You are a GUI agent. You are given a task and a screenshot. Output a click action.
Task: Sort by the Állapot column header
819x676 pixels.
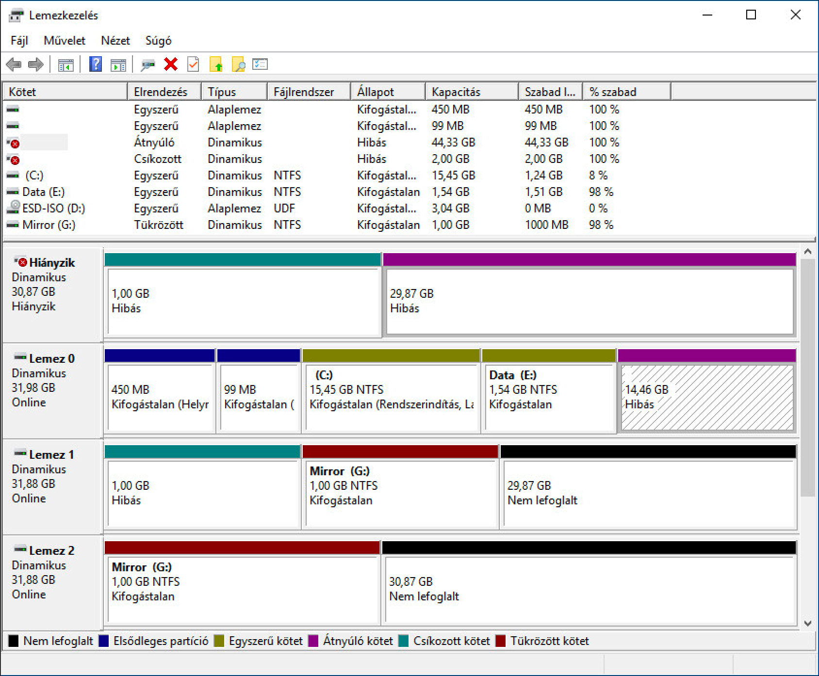[388, 92]
